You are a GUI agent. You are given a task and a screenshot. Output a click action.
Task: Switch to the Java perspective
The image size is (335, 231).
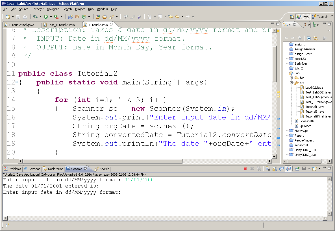303,17
